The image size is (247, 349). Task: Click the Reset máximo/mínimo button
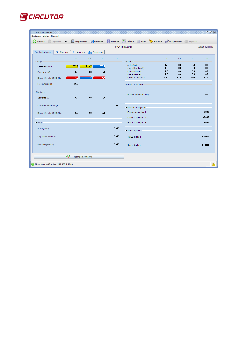click(x=79, y=157)
